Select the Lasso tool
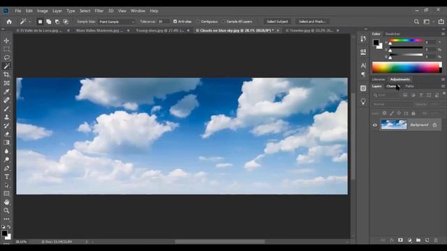Viewport: 447px width, 251px height. click(x=6, y=58)
